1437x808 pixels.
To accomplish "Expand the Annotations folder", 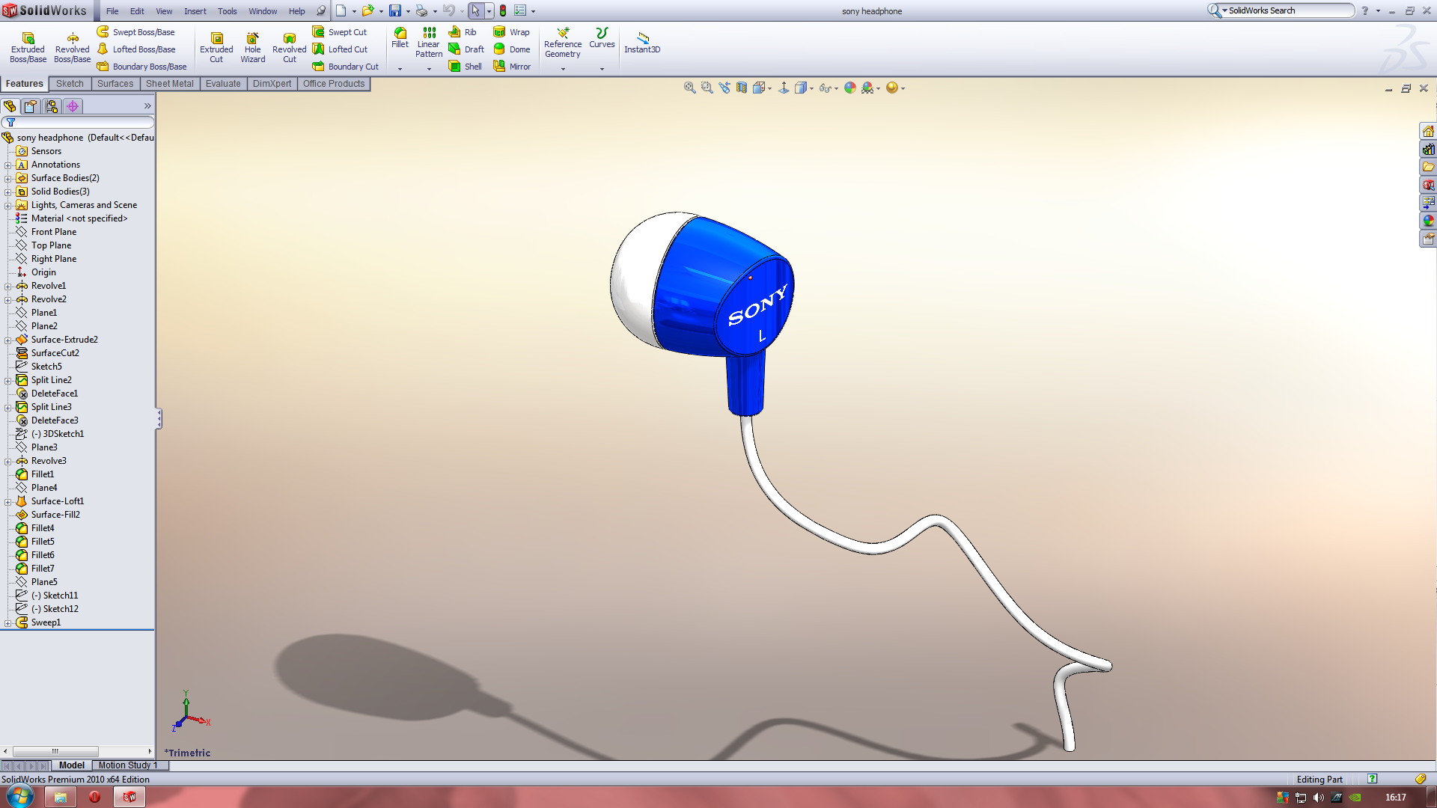I will click(x=8, y=165).
